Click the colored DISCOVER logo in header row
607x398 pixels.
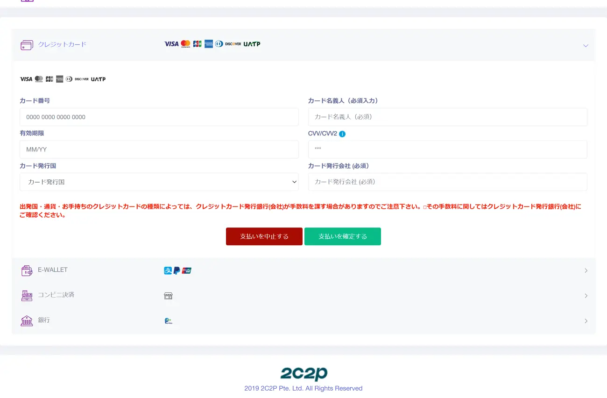point(233,44)
